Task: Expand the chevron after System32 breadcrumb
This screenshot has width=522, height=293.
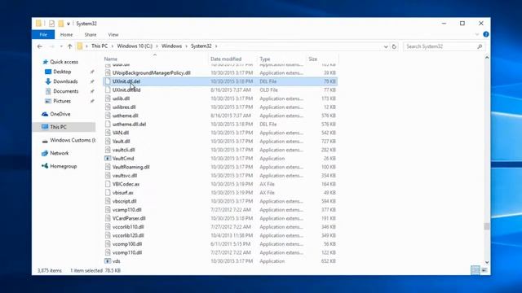Action: pos(216,46)
